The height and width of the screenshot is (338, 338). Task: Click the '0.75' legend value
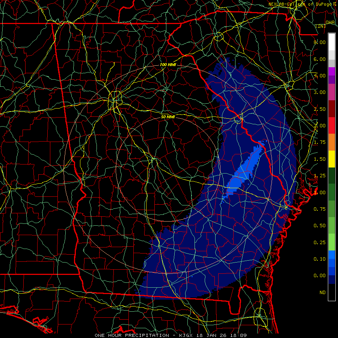click(x=320, y=209)
